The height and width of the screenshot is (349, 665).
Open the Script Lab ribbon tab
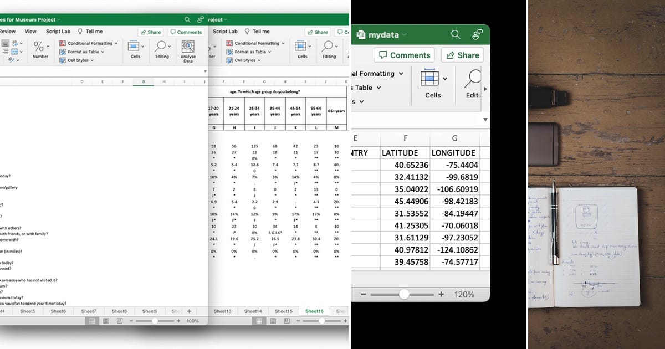click(x=58, y=31)
